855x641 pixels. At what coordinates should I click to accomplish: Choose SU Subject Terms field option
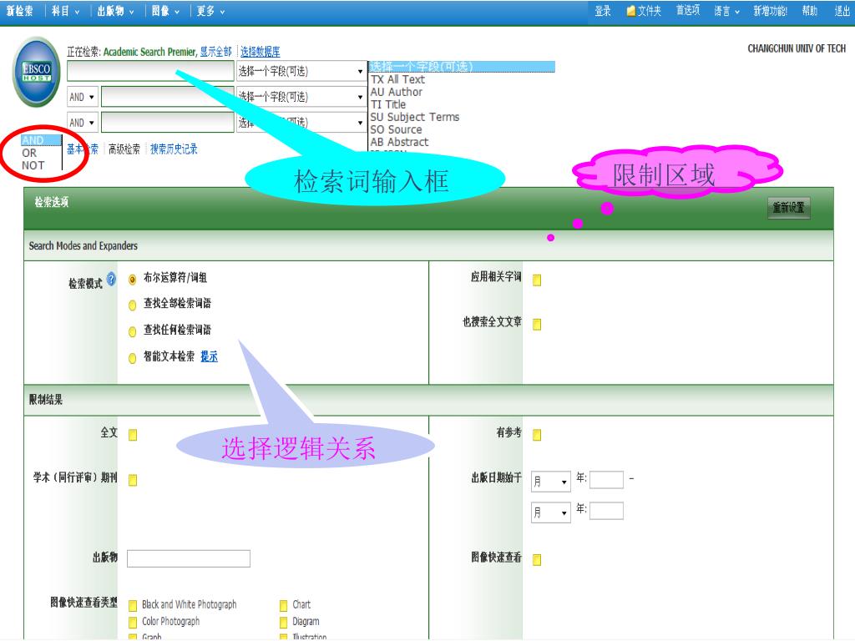(x=415, y=117)
